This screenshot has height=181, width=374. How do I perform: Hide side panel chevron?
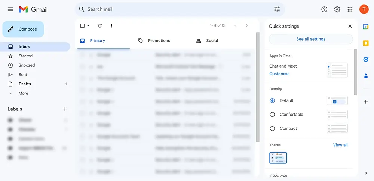(x=366, y=173)
